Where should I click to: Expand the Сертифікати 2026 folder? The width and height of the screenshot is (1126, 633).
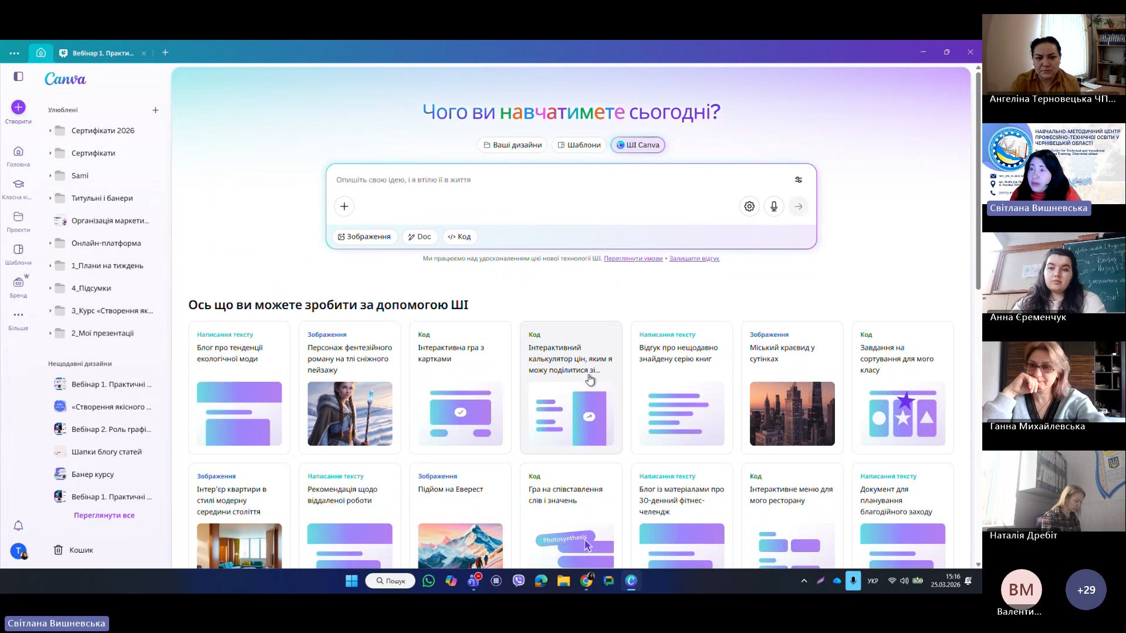[50, 131]
